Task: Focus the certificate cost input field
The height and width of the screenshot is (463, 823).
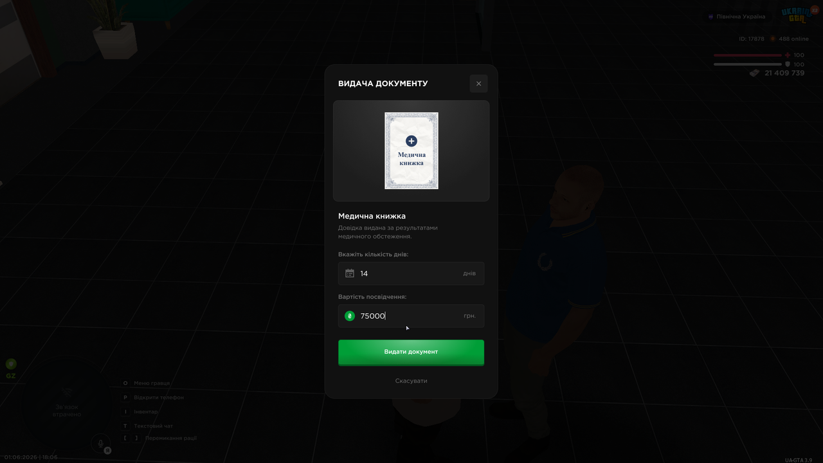Action: 411,316
